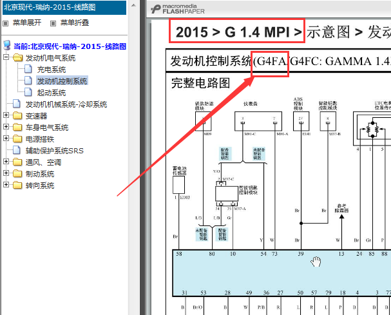The height and width of the screenshot is (315, 391).
Task: Click the folder icon for 通风、空调
Action: coord(17,162)
